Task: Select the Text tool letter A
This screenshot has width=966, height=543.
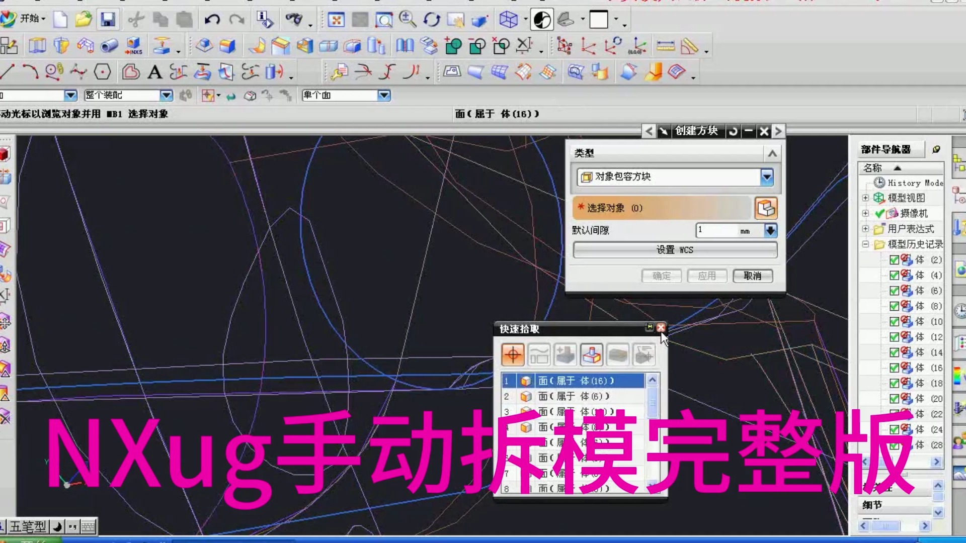Action: tap(155, 72)
